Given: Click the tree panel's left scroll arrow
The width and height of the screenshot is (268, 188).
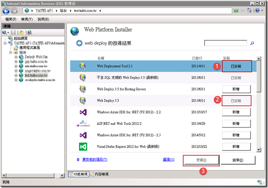Looking at the screenshot, I should click(4, 176).
